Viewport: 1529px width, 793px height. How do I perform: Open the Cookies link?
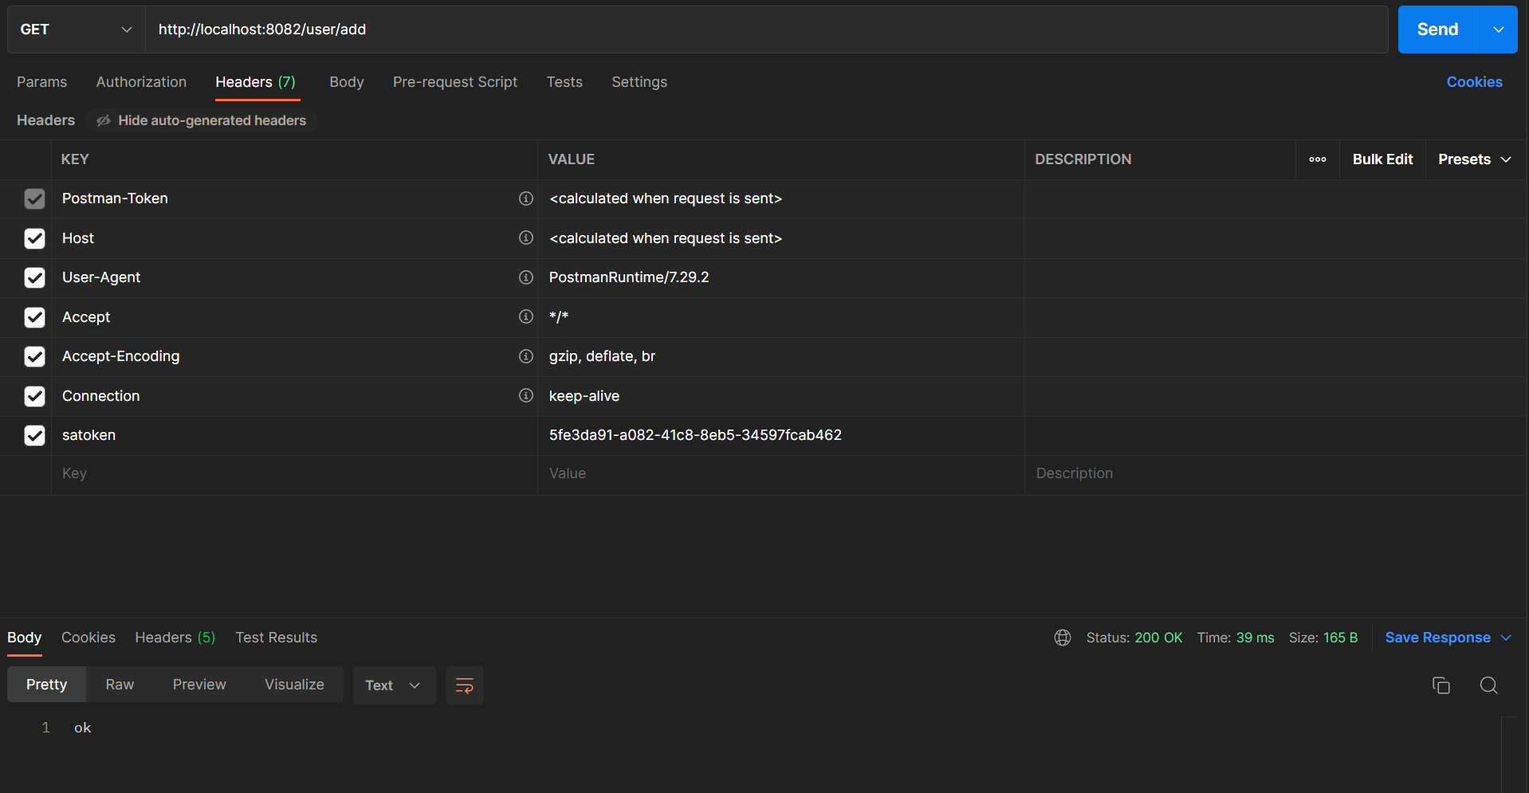pos(1474,82)
